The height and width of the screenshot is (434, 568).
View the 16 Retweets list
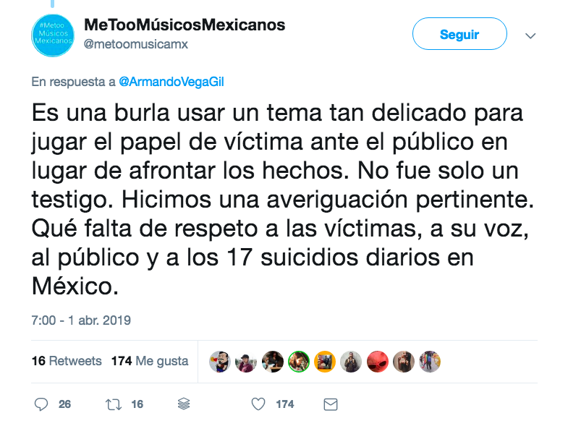pos(67,361)
